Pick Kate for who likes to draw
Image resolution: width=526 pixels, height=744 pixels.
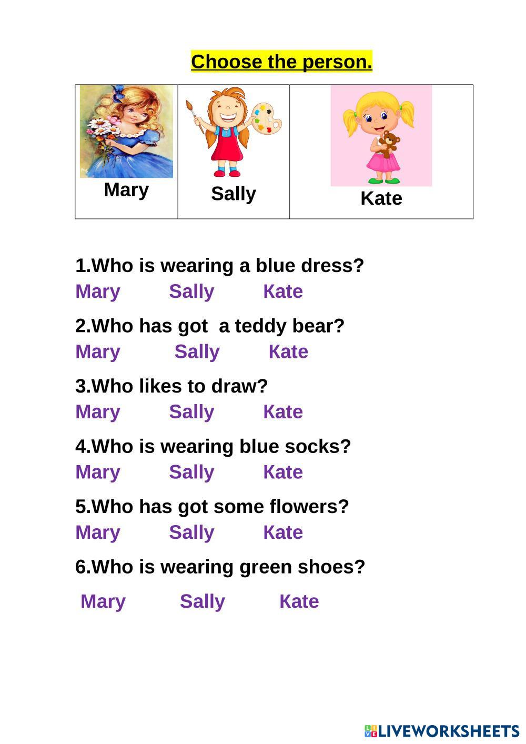point(283,412)
